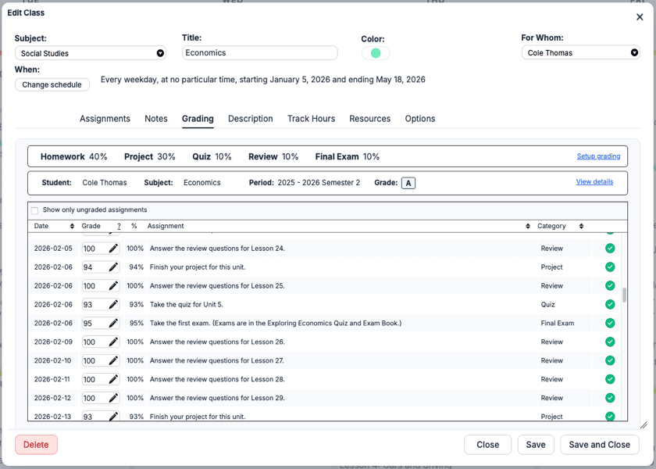This screenshot has height=469, width=656.
Task: Click into the Title field containing Economics
Action: 260,53
